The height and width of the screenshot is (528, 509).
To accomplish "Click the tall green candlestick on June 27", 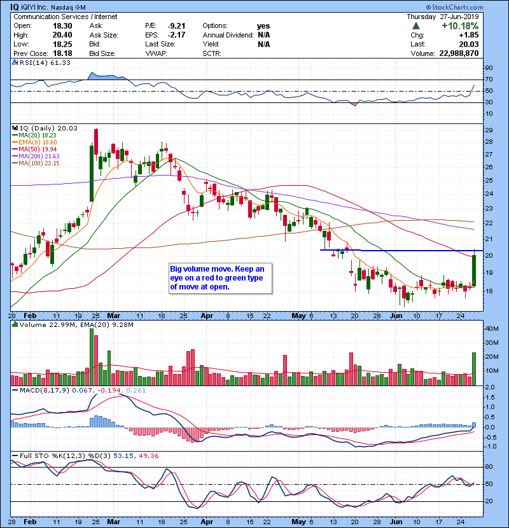I will coord(474,270).
